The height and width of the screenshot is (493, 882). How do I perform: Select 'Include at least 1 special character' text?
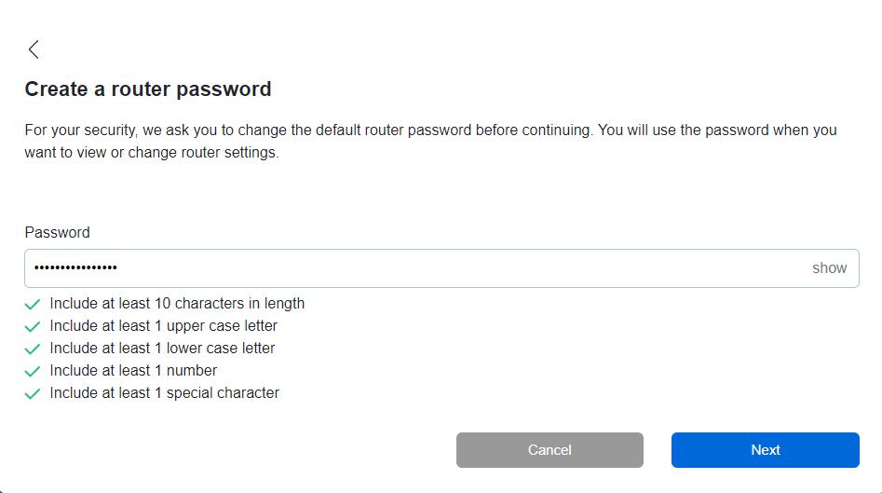tap(165, 393)
